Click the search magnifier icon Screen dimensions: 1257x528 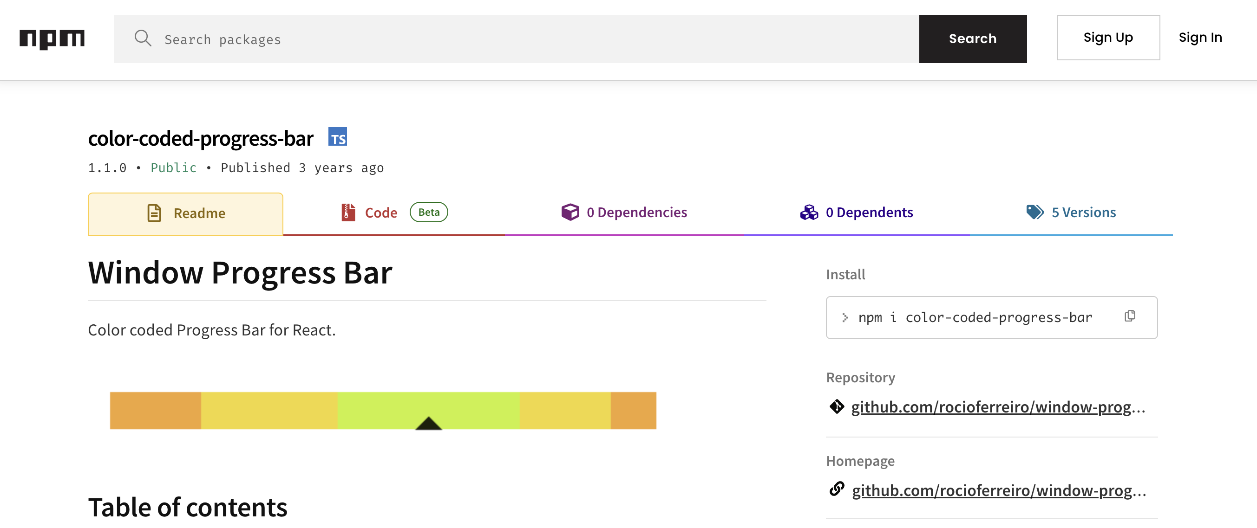(x=143, y=38)
